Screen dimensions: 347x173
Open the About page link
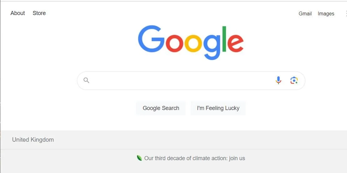(18, 13)
